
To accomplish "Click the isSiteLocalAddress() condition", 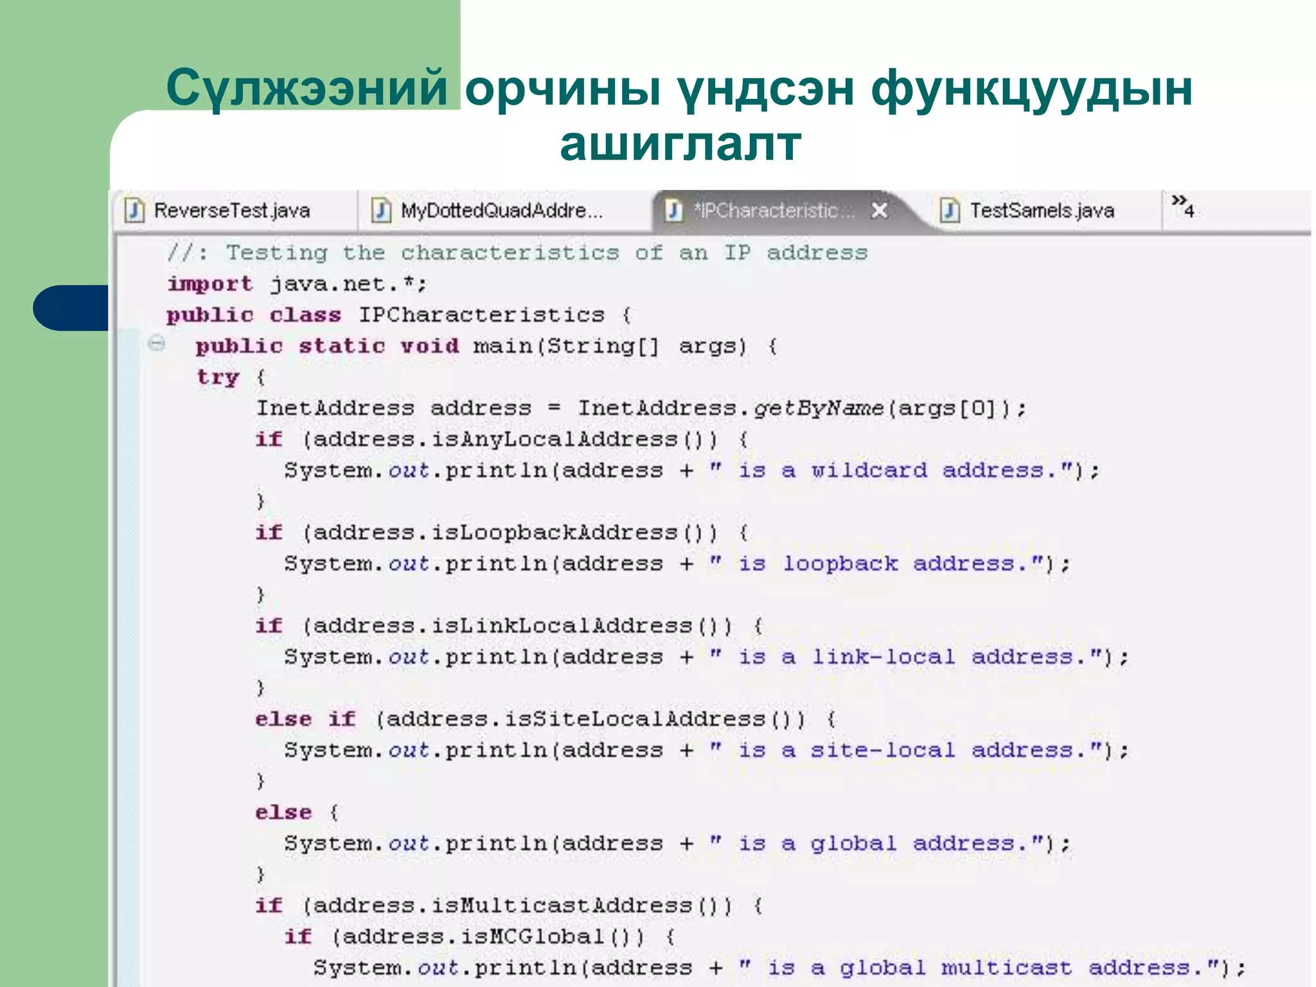I will [591, 719].
